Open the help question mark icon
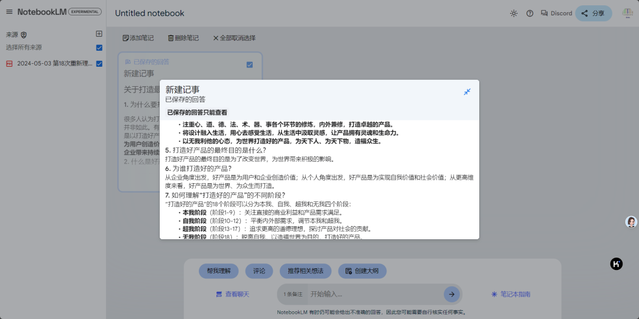 (530, 14)
